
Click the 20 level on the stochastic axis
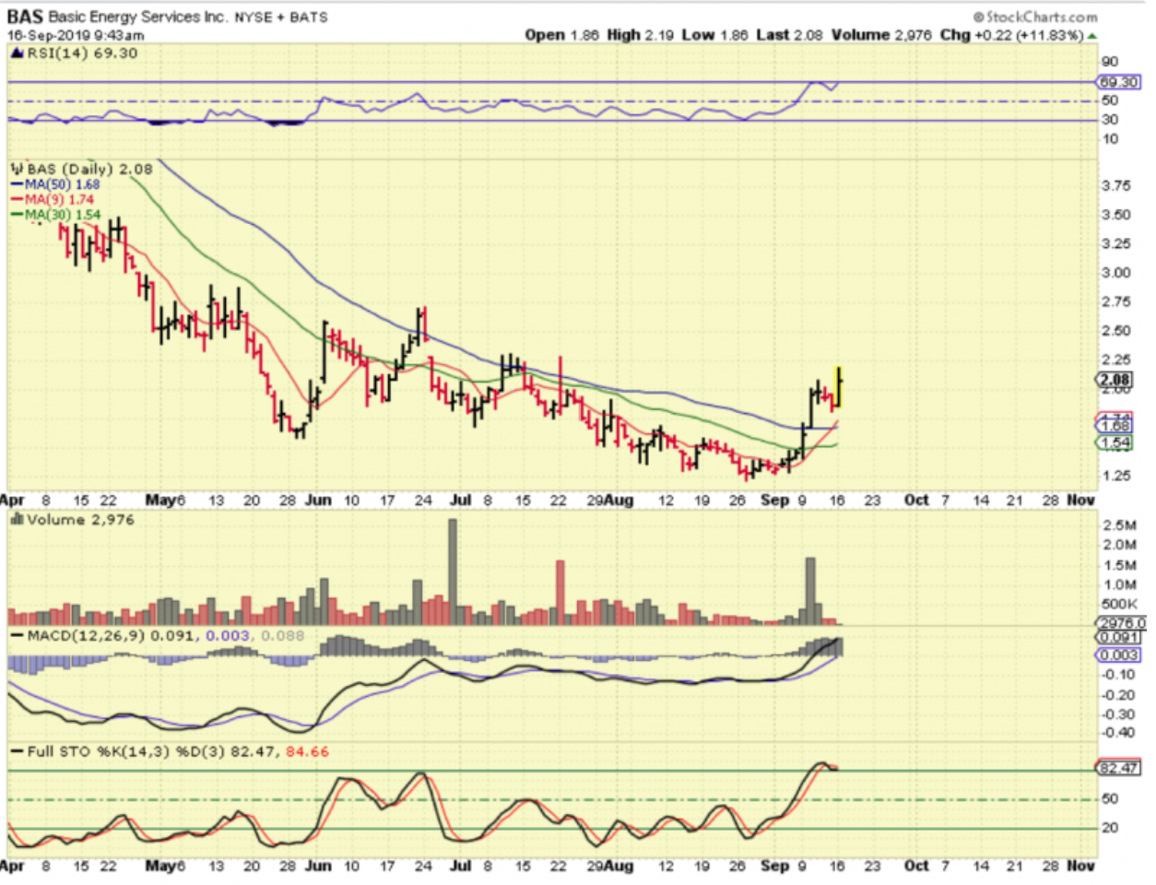(x=1109, y=828)
